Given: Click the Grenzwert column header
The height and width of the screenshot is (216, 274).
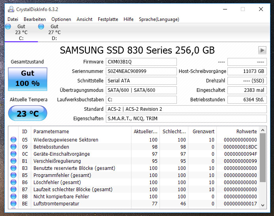Looking at the screenshot, I should click(x=203, y=131).
